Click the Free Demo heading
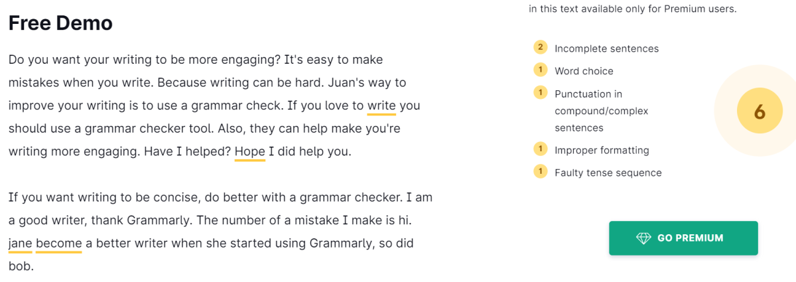 pos(60,23)
